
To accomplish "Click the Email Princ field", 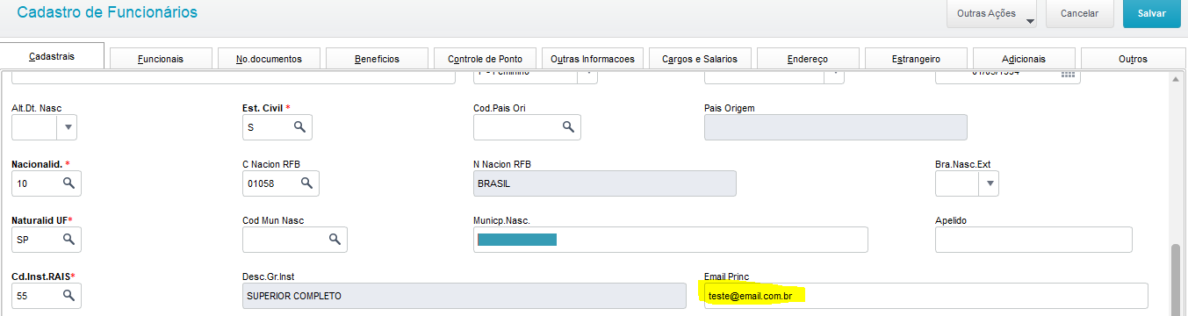I will click(x=925, y=296).
